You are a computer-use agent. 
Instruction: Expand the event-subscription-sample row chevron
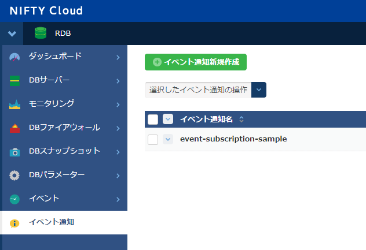[168, 139]
